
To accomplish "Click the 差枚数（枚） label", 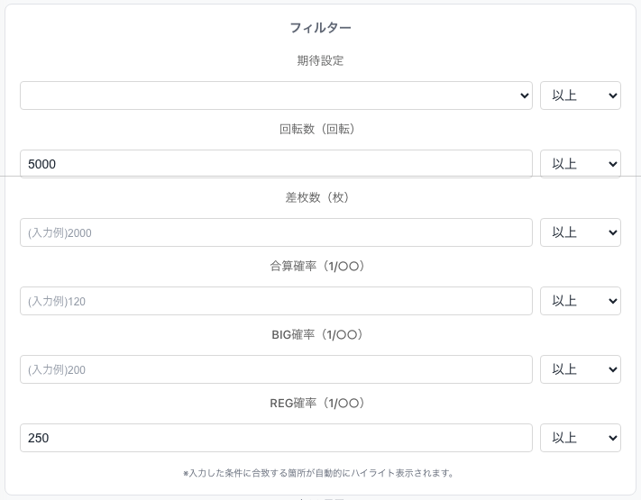I will pos(320,198).
